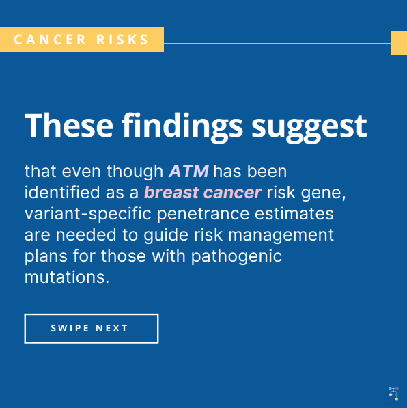Click the word "pathogenic" in the body text
The width and height of the screenshot is (407, 408).
click(x=237, y=256)
